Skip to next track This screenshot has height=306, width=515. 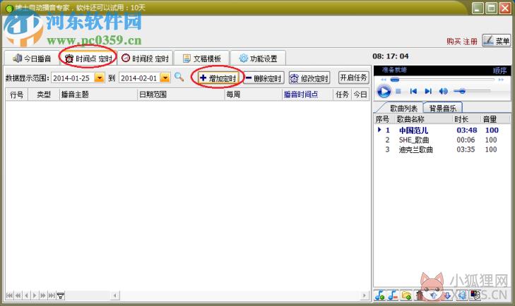point(428,91)
